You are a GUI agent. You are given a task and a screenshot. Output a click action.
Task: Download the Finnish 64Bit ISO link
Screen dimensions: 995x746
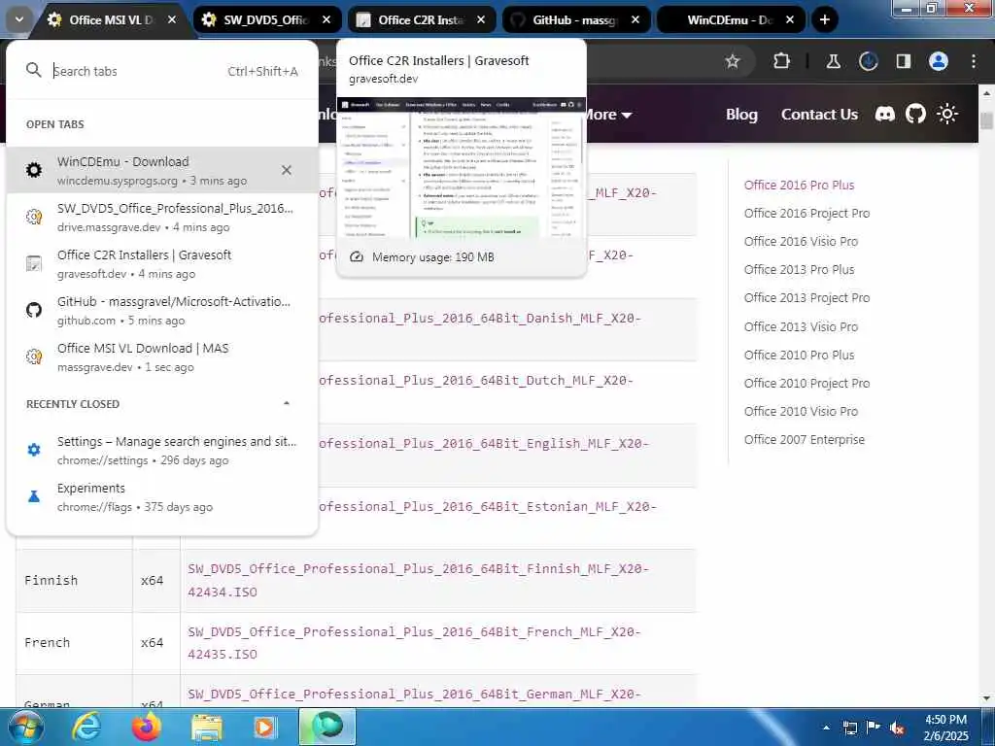[x=418, y=581]
